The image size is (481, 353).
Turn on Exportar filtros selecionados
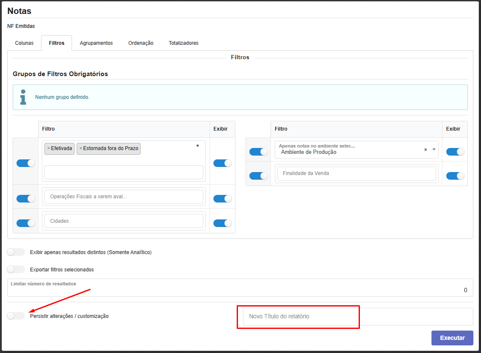pos(16,269)
